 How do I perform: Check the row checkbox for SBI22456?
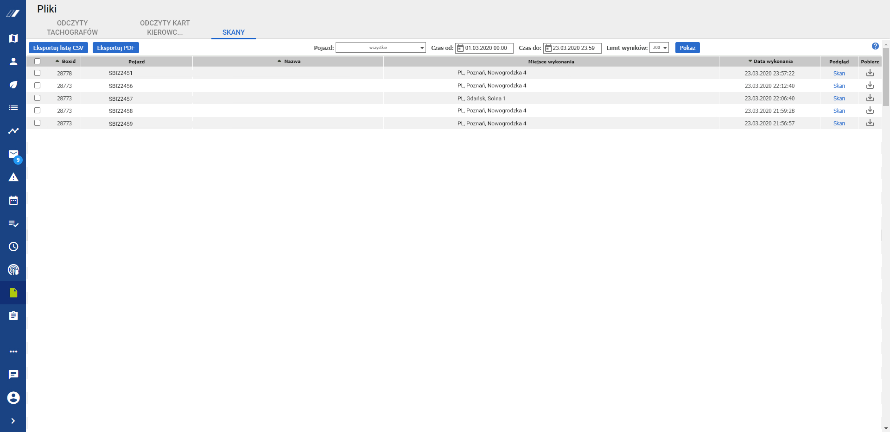(38, 86)
